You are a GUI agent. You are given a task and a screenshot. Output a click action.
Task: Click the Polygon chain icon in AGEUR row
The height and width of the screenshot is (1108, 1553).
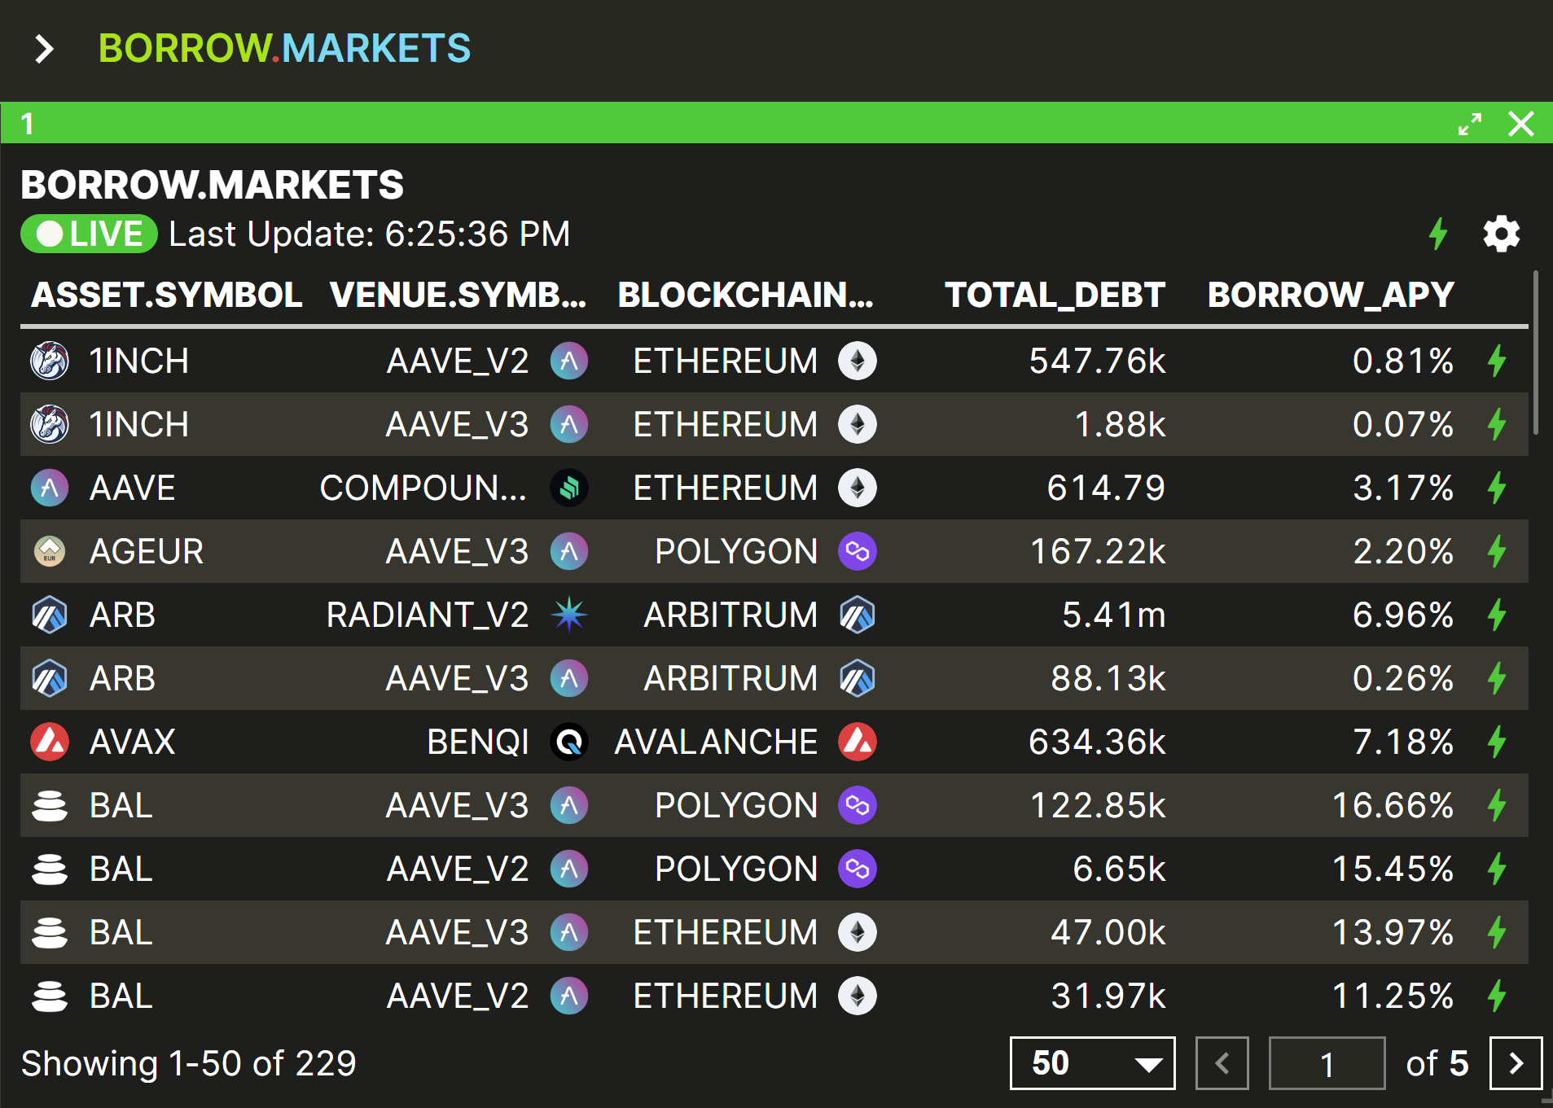pyautogui.click(x=858, y=551)
